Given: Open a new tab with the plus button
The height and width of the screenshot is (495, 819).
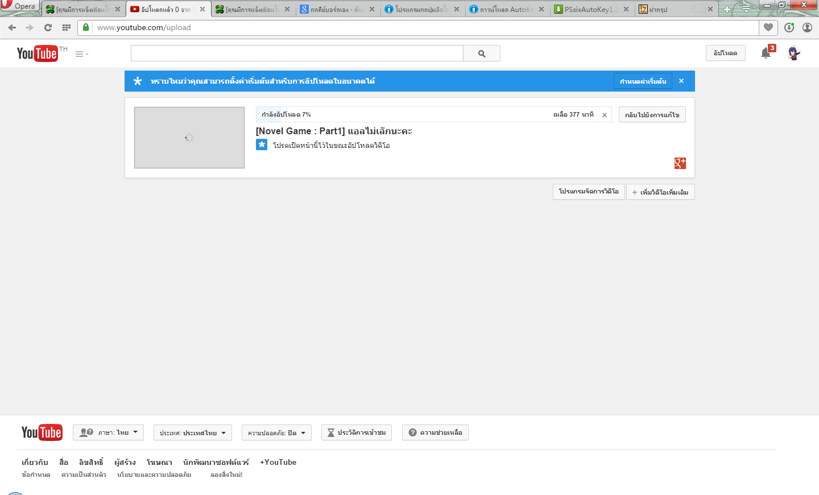Looking at the screenshot, I should point(727,9).
